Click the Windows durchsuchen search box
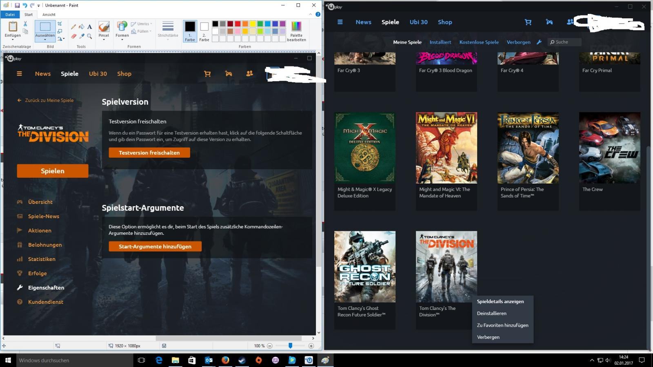This screenshot has width=653, height=367. click(74, 360)
